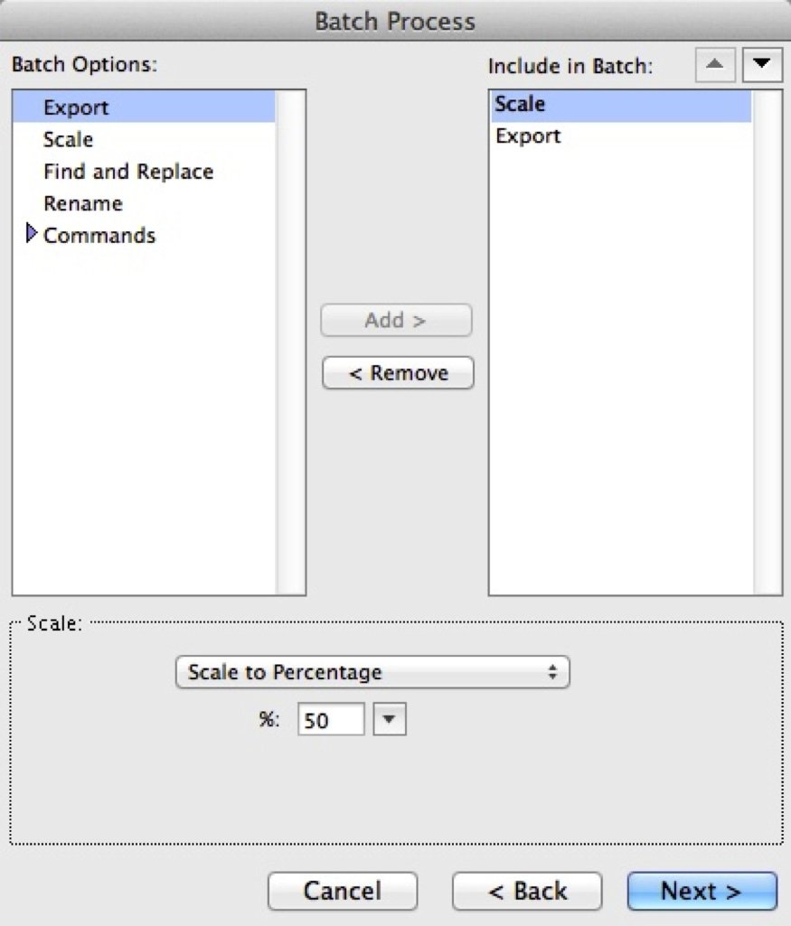This screenshot has width=791, height=926.
Task: Expand the Commands disclosure triangle
Action: [32, 234]
